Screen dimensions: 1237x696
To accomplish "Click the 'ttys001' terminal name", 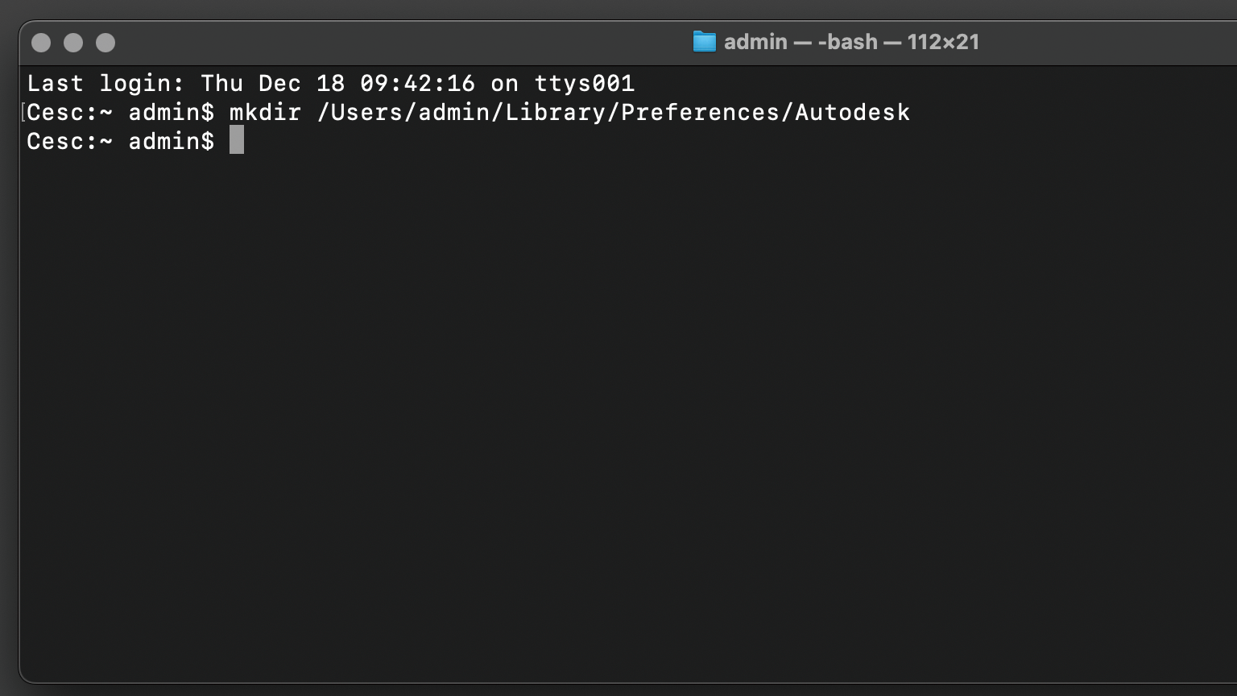I will [584, 83].
